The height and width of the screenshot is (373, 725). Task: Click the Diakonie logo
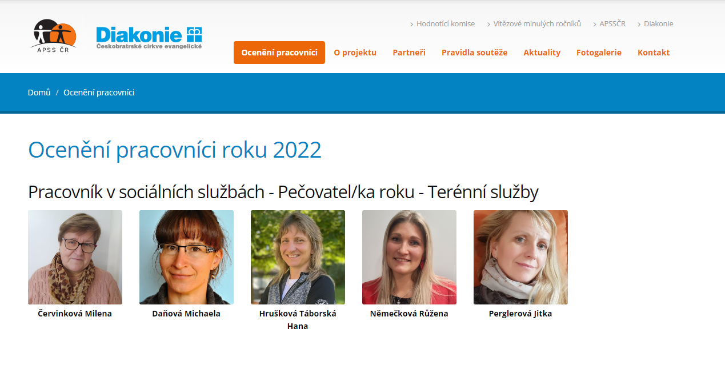pos(149,38)
